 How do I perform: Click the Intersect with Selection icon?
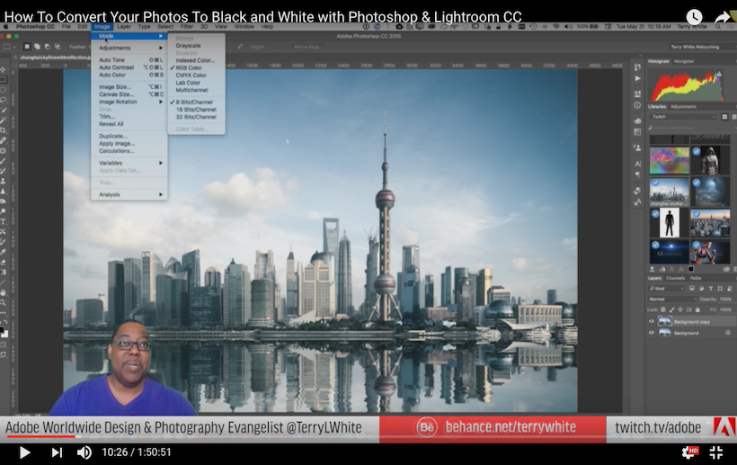pos(58,47)
